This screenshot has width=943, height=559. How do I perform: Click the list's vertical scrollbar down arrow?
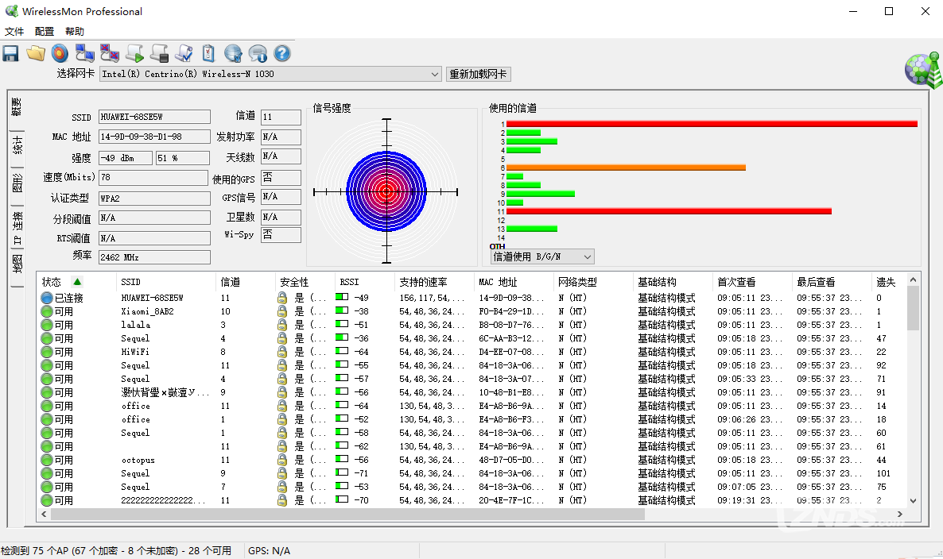[913, 501]
